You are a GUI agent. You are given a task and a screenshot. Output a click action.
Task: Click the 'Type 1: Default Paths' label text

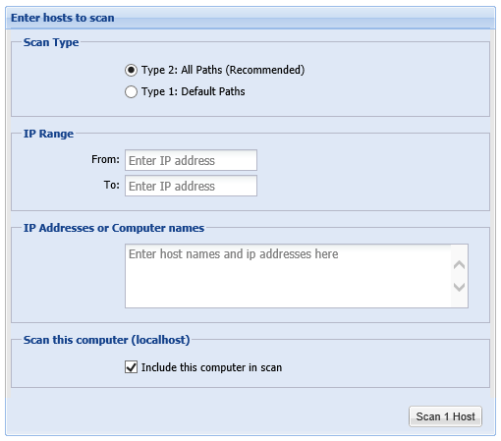[194, 91]
